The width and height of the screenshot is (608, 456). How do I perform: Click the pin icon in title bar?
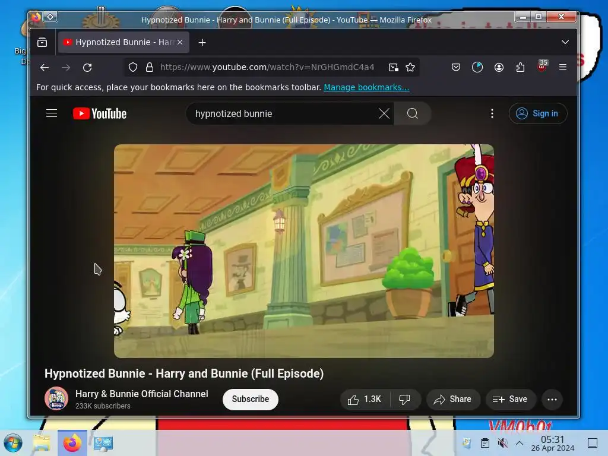(x=50, y=17)
